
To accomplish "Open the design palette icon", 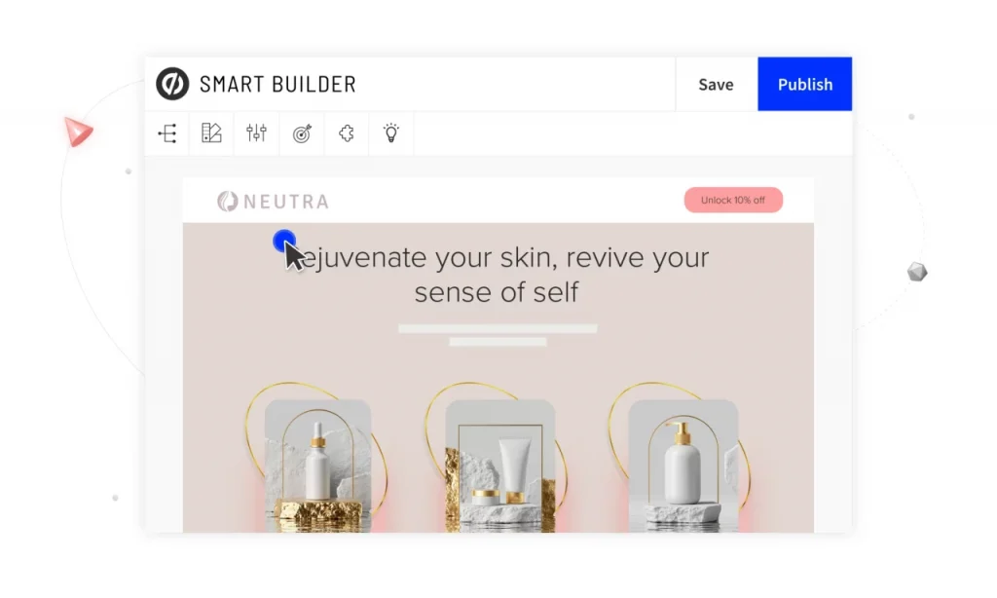I will (x=211, y=133).
